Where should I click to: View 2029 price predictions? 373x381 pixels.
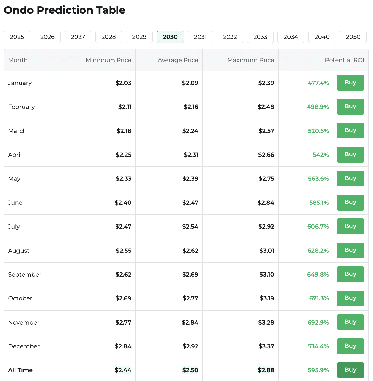pyautogui.click(x=139, y=37)
